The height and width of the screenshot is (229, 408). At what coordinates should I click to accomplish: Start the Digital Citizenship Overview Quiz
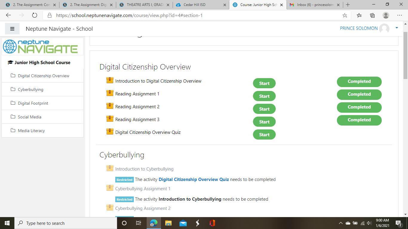(x=264, y=134)
